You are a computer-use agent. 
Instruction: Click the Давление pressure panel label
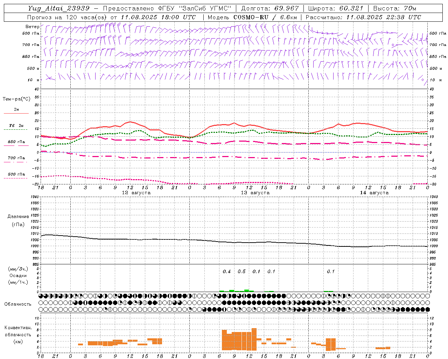[18, 217]
